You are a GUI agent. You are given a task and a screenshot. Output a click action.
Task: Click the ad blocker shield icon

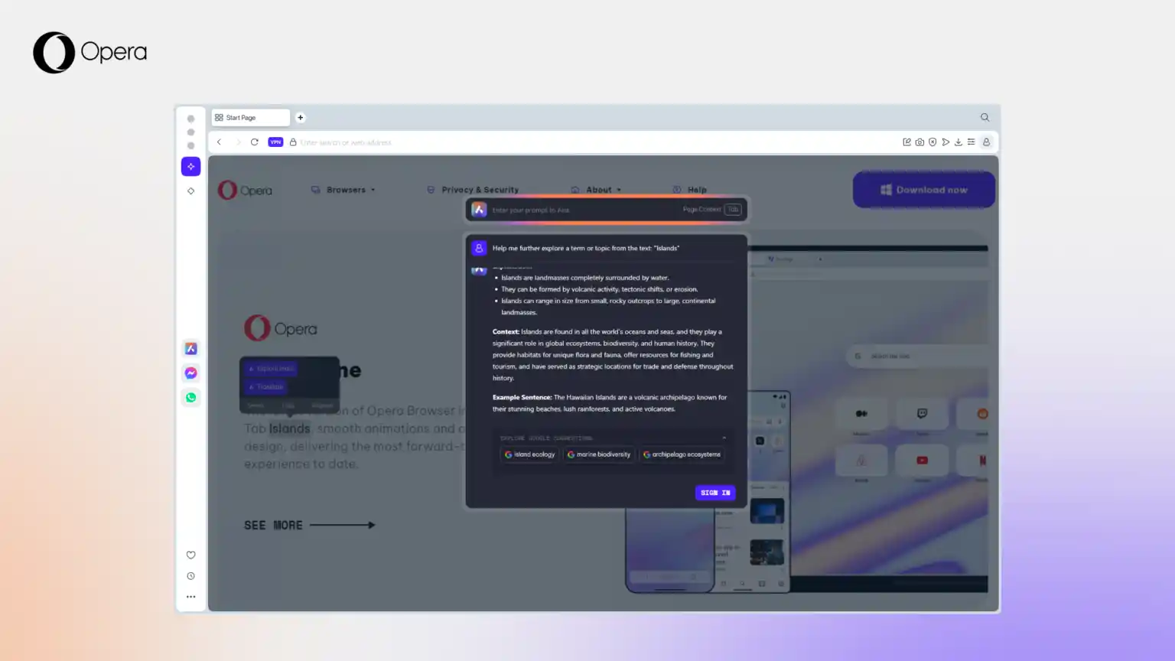click(933, 142)
